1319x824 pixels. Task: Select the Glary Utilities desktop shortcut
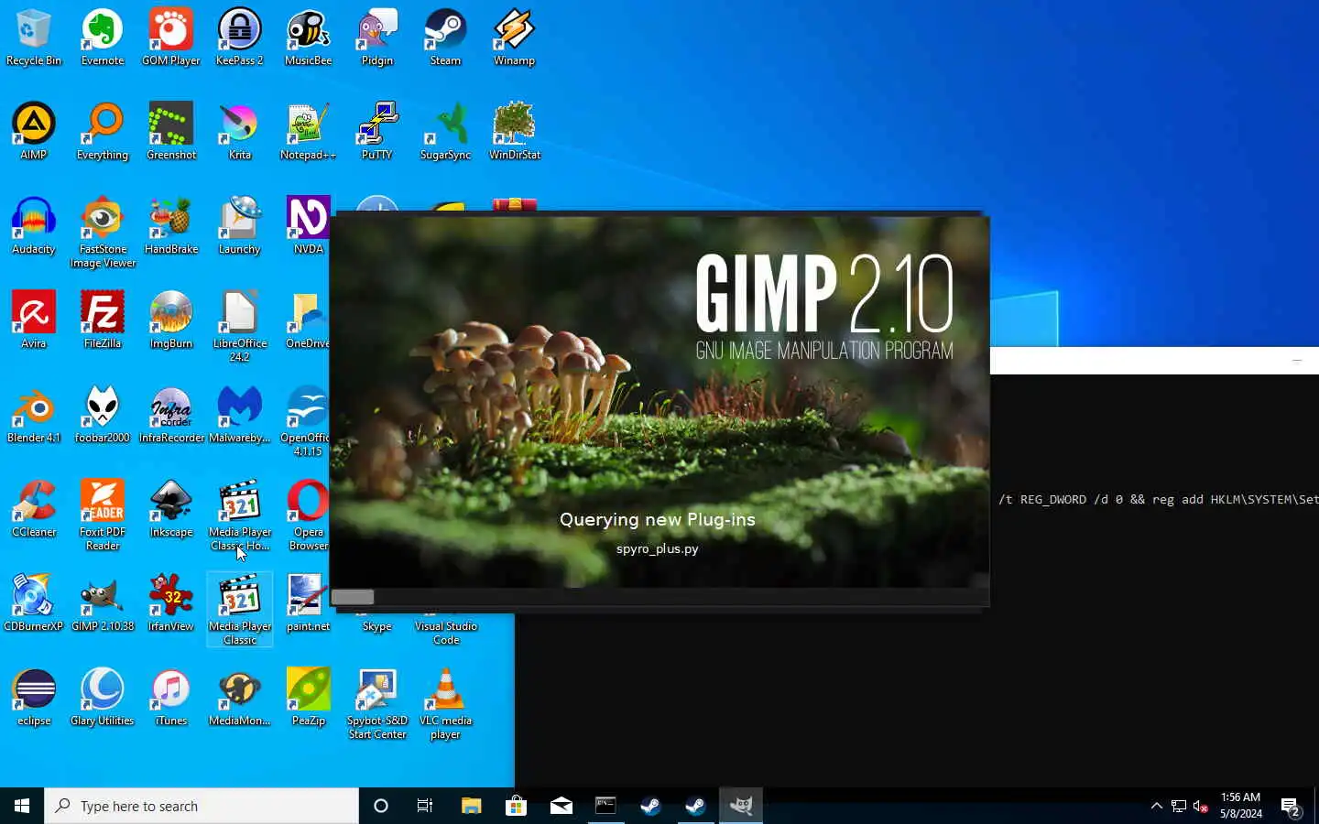pyautogui.click(x=103, y=698)
